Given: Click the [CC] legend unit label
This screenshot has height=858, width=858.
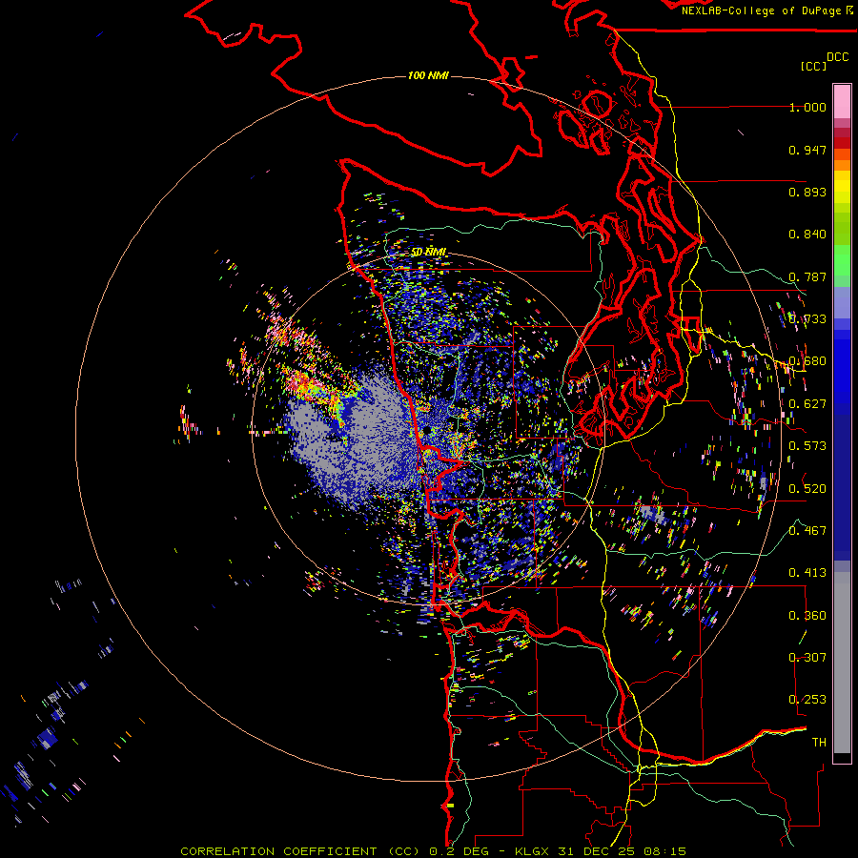Looking at the screenshot, I should [813, 66].
